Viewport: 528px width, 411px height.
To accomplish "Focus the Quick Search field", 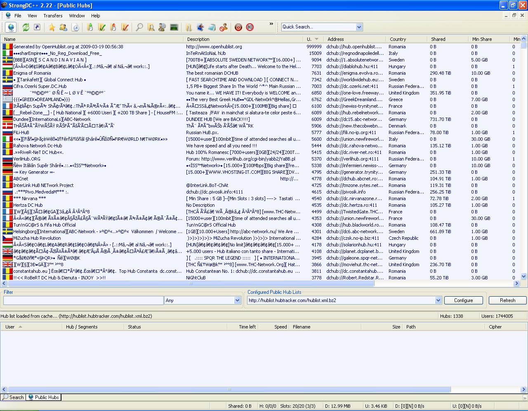I will 318,27.
